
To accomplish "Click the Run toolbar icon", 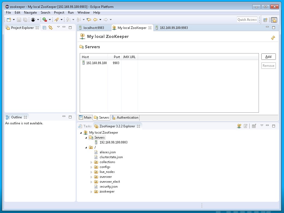I will [45, 20].
